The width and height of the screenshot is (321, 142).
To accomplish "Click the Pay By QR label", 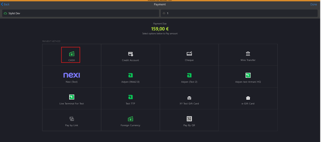I will tap(189, 125).
